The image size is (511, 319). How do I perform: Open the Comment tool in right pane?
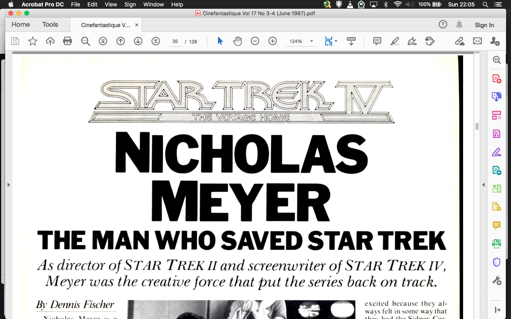(x=497, y=225)
